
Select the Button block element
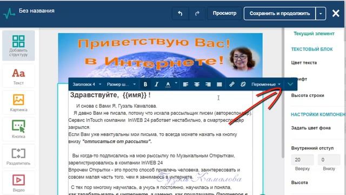tap(18, 129)
